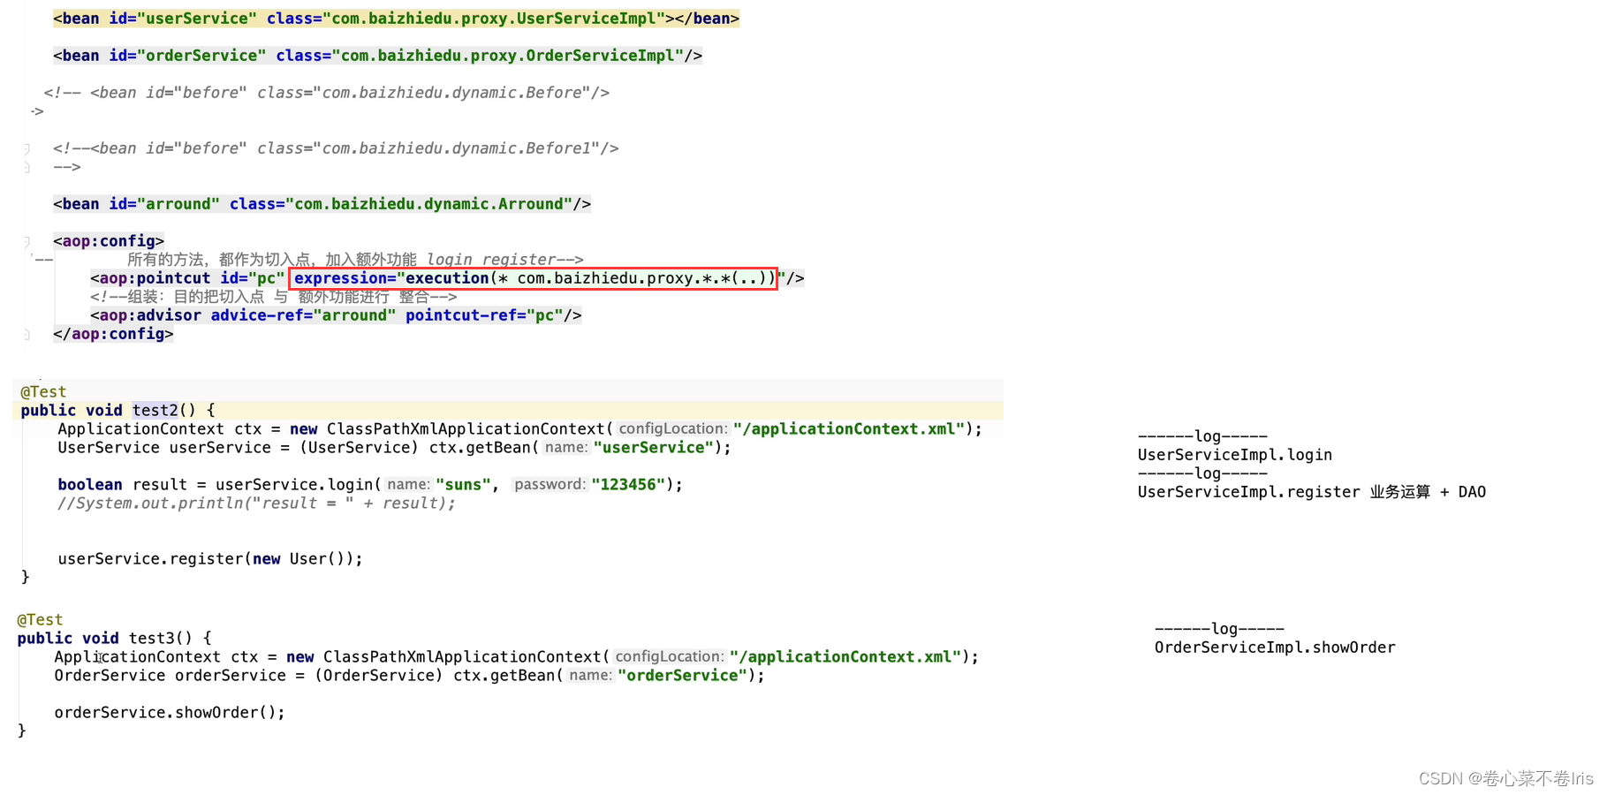This screenshot has width=1607, height=795.
Task: Click the "123456" string argument
Action: pos(628,484)
